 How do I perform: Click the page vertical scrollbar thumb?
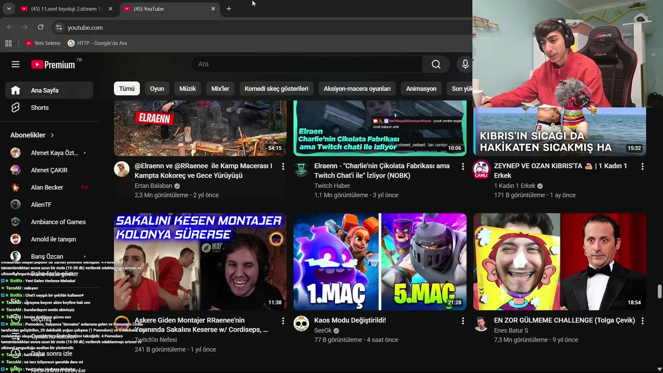[x=659, y=291]
